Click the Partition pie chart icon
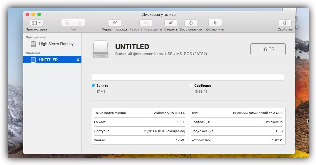This screenshot has width=316, height=165. click(146, 23)
